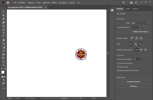Open the artboard number dropdown in status bar
Image resolution: width=153 pixels, height=100 pixels.
click(x=42, y=98)
